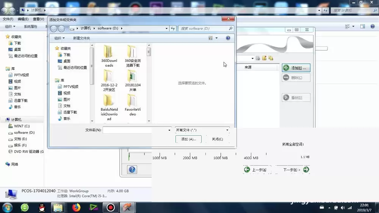Open Firefox from the taskbar
Image resolution: width=379 pixels, height=213 pixels.
click(76, 207)
